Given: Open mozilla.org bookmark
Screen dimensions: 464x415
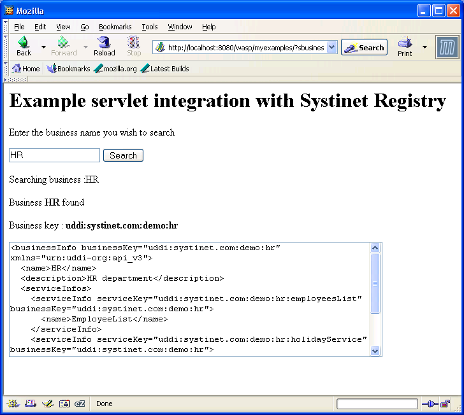Looking at the screenshot, I should click(x=115, y=69).
